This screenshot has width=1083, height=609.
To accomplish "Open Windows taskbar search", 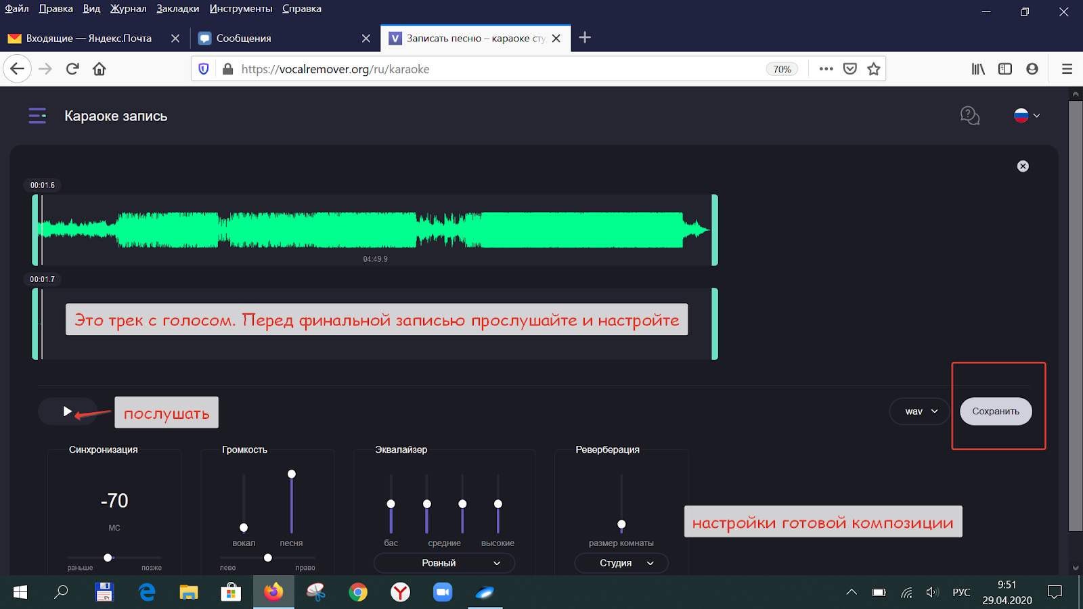I will coord(62,593).
